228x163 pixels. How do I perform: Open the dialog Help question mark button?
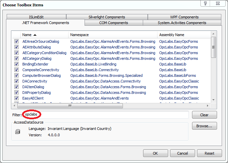pyautogui.click(x=205, y=3)
